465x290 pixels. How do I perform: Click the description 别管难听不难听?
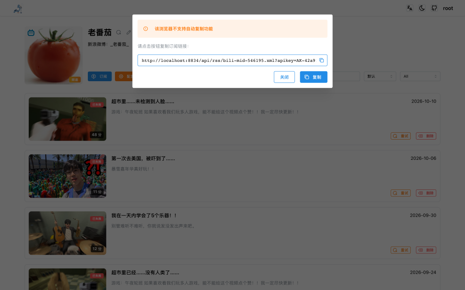(x=153, y=226)
